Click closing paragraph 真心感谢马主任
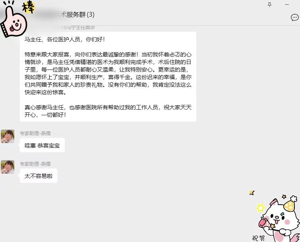 pyautogui.click(x=108, y=111)
